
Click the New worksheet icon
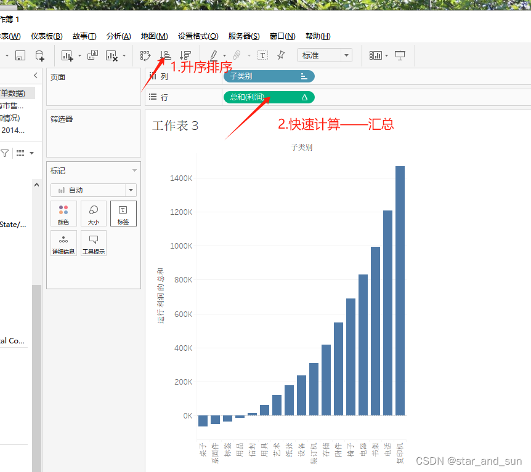[67, 55]
